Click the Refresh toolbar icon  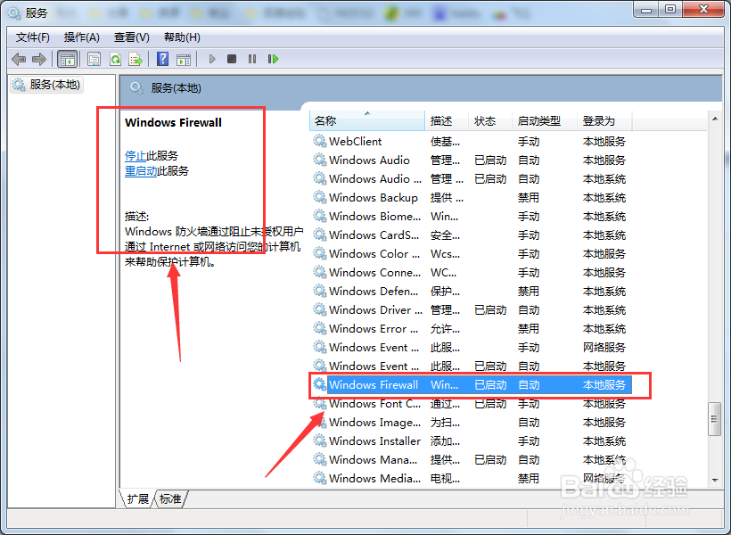pos(115,59)
